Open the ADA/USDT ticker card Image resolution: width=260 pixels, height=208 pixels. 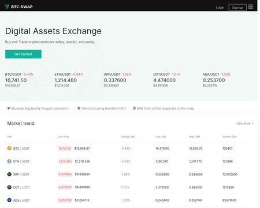[217, 80]
